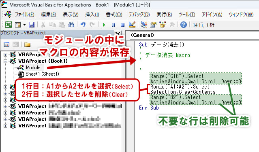
Task: Click the Toolbox wrench icon
Action: pos(172,25)
